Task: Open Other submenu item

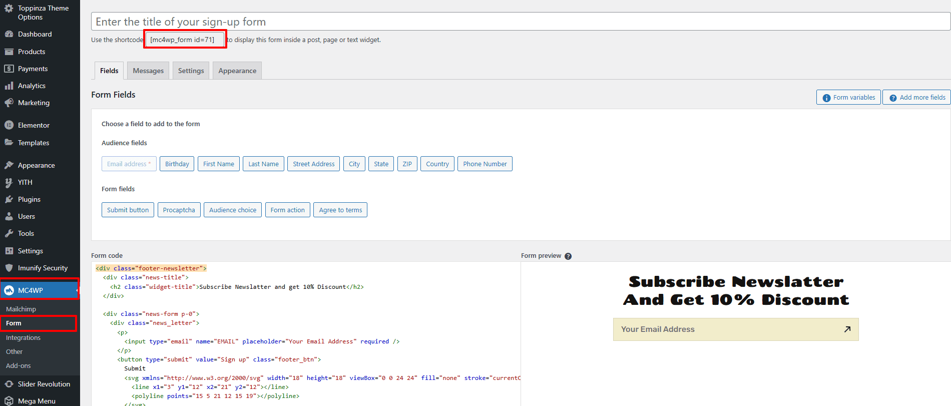Action: pyautogui.click(x=14, y=352)
